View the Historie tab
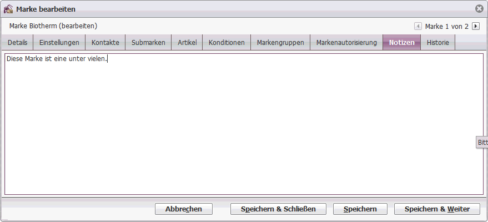 point(438,43)
